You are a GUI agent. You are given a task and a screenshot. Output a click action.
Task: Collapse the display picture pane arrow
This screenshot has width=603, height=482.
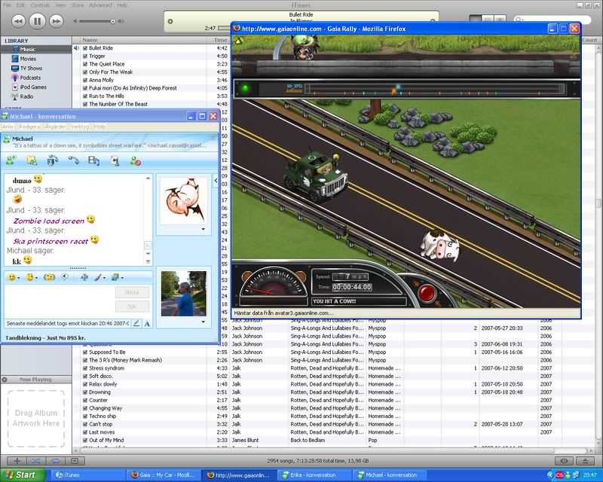coord(216,180)
